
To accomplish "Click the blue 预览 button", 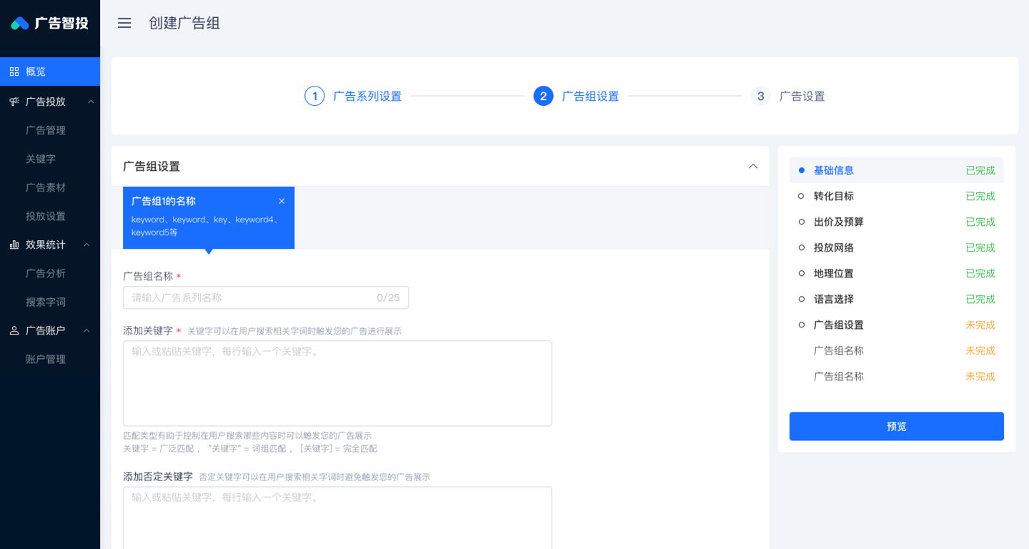I will 896,426.
